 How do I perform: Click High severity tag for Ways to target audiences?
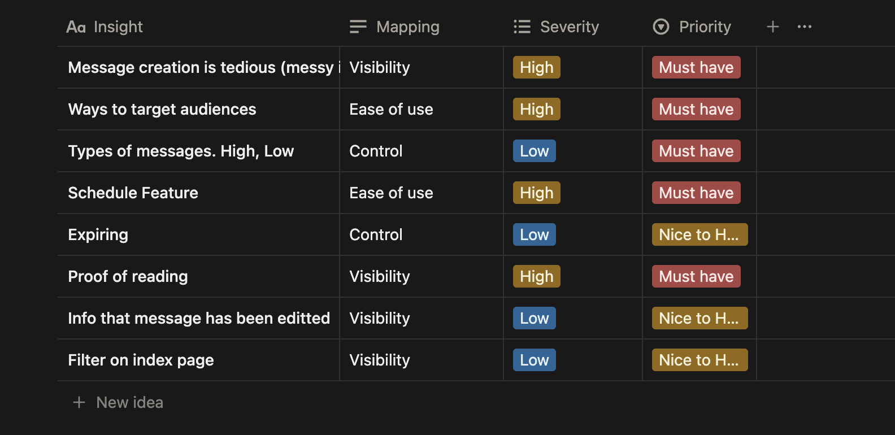tap(536, 109)
